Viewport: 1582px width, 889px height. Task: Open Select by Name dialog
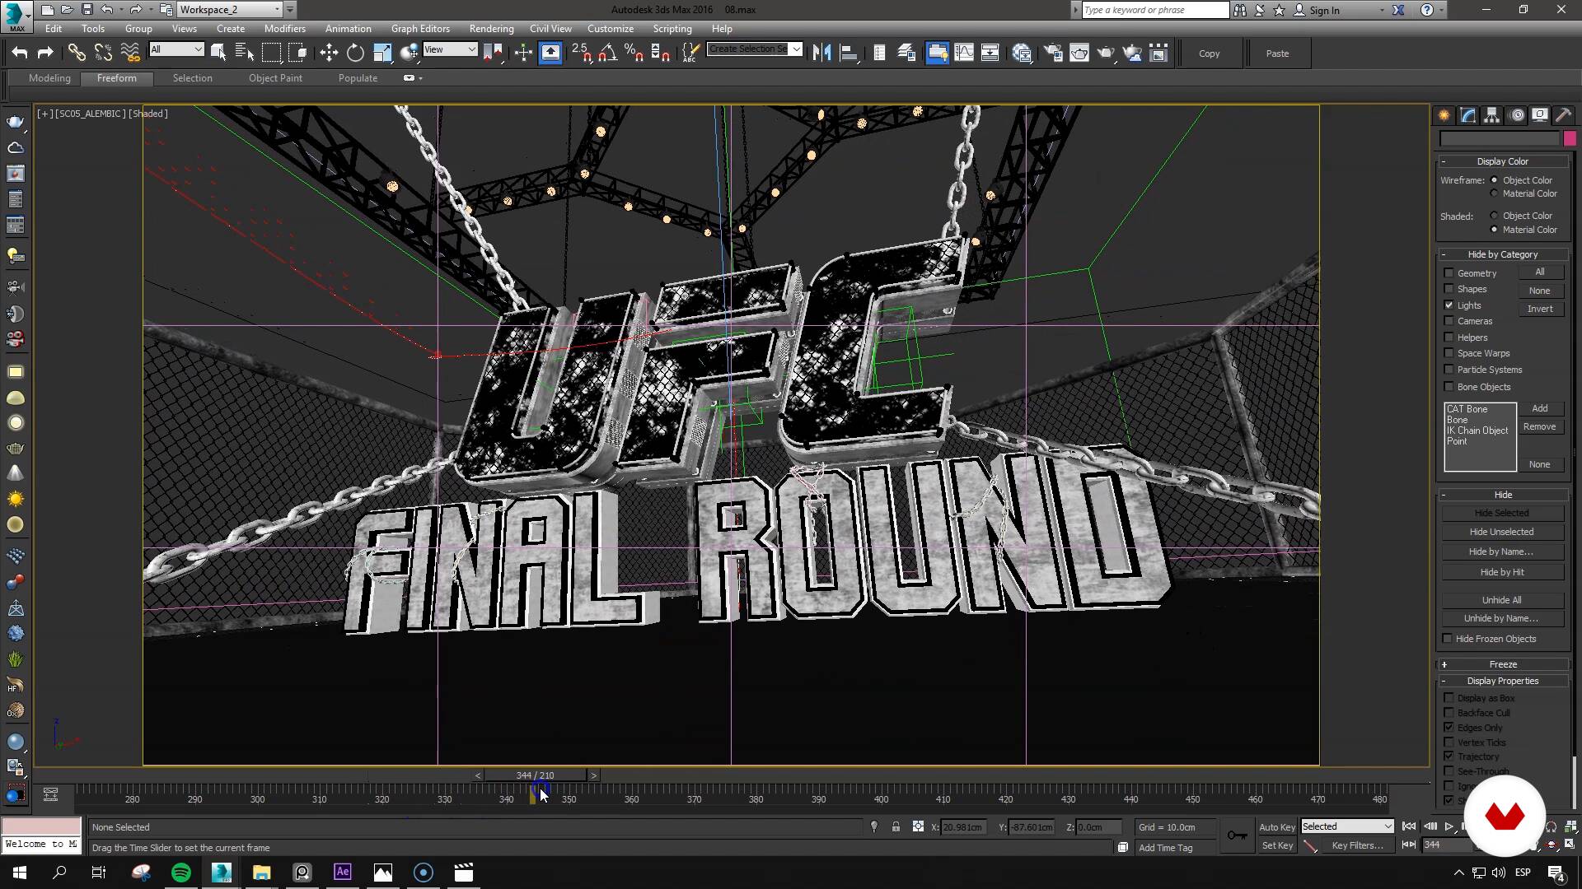245,54
